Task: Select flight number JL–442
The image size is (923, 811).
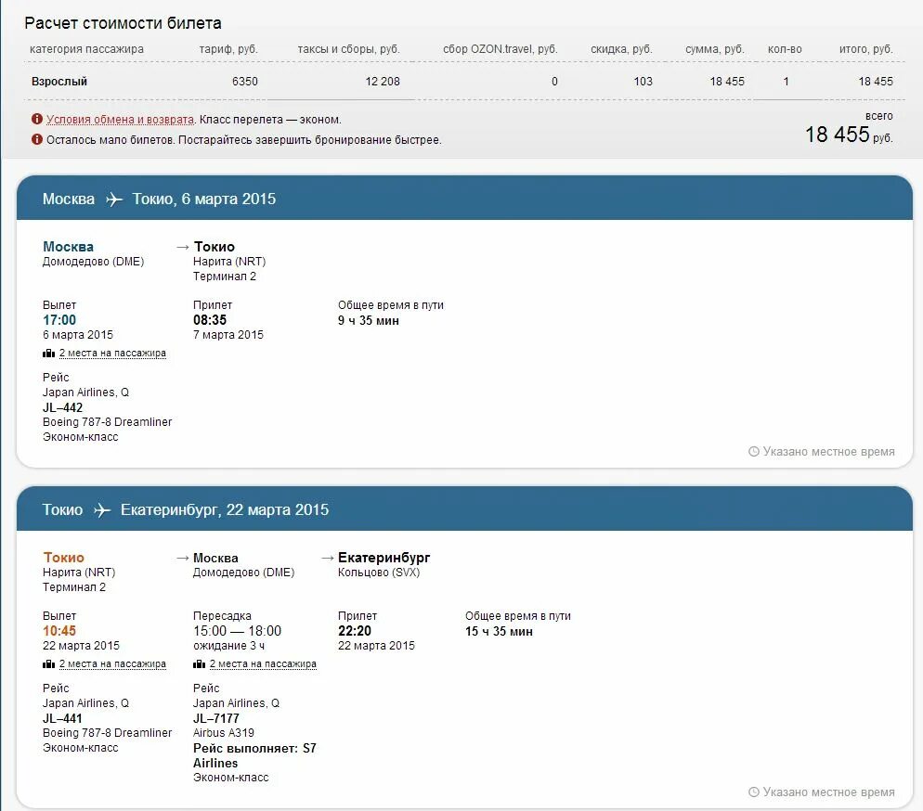Action: 62,407
